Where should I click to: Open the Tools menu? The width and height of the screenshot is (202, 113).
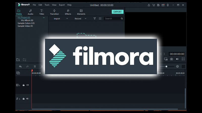47,5
